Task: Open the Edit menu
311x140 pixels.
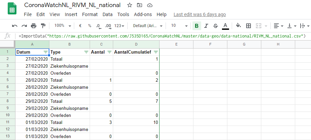Action: 40,14
